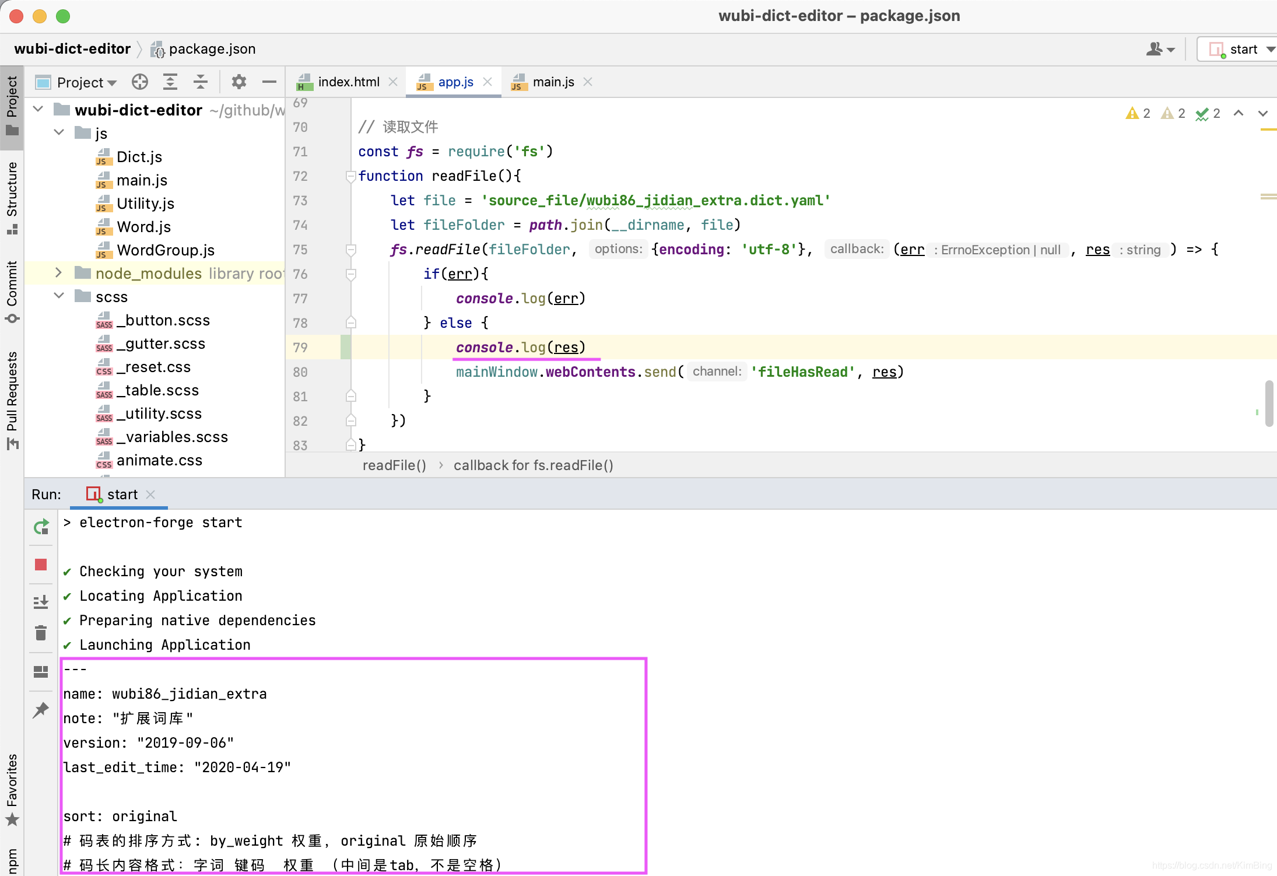Rerun the start run configuration

pyautogui.click(x=41, y=527)
